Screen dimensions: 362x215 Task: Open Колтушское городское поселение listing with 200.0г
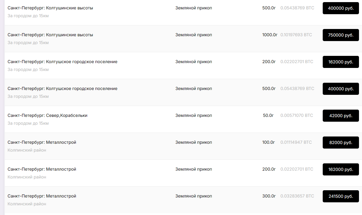(62, 62)
